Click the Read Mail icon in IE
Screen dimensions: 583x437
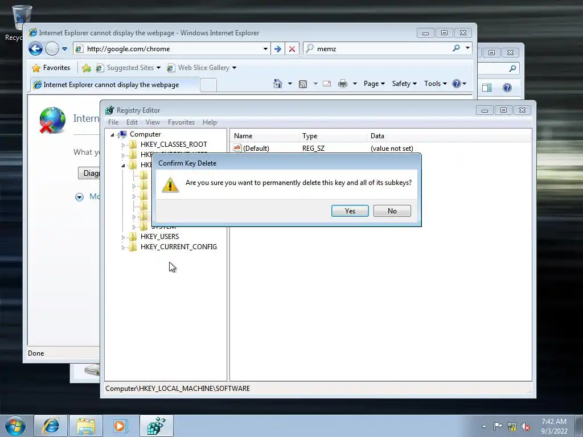pyautogui.click(x=326, y=84)
